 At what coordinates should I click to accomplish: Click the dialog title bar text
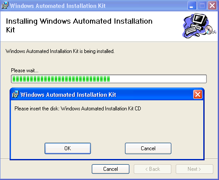[68, 95]
